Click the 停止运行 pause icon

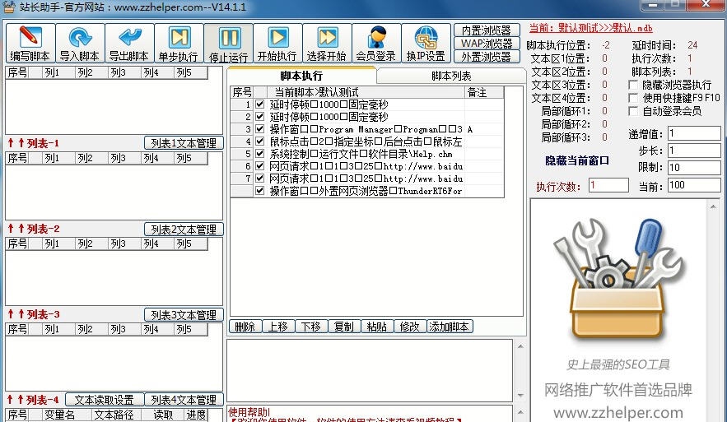(229, 44)
